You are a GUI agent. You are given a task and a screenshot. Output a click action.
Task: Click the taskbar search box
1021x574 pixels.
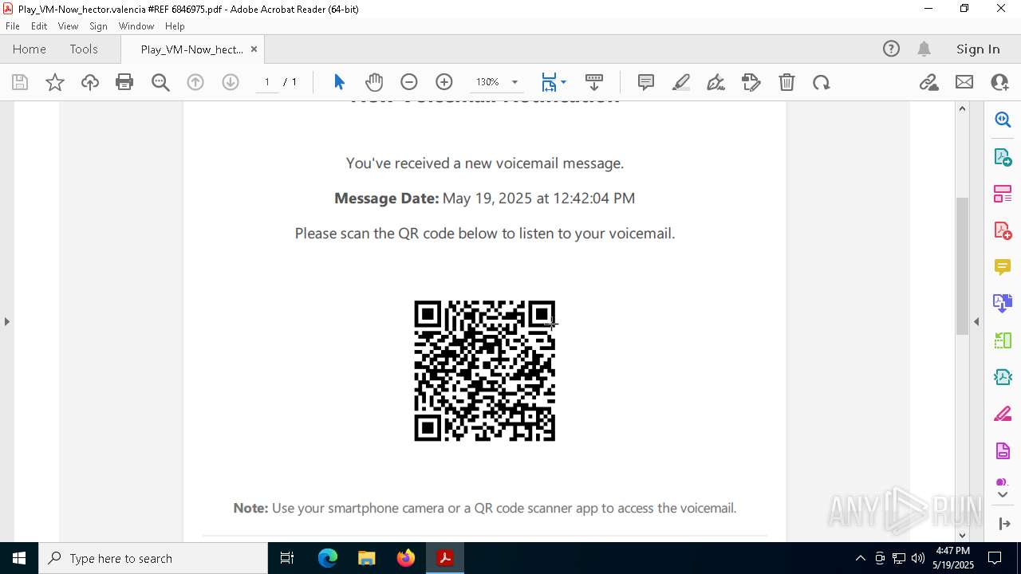153,558
